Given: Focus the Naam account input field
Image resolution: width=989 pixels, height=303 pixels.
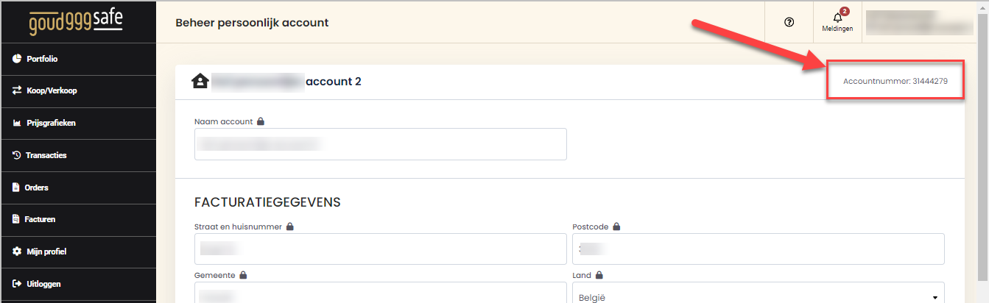Looking at the screenshot, I should tap(381, 144).
